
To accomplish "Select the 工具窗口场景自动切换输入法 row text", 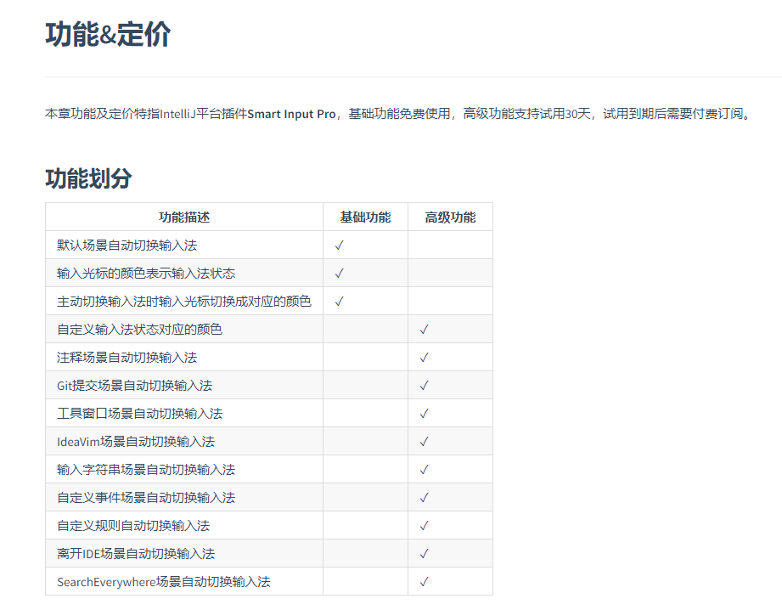I will point(139,414).
